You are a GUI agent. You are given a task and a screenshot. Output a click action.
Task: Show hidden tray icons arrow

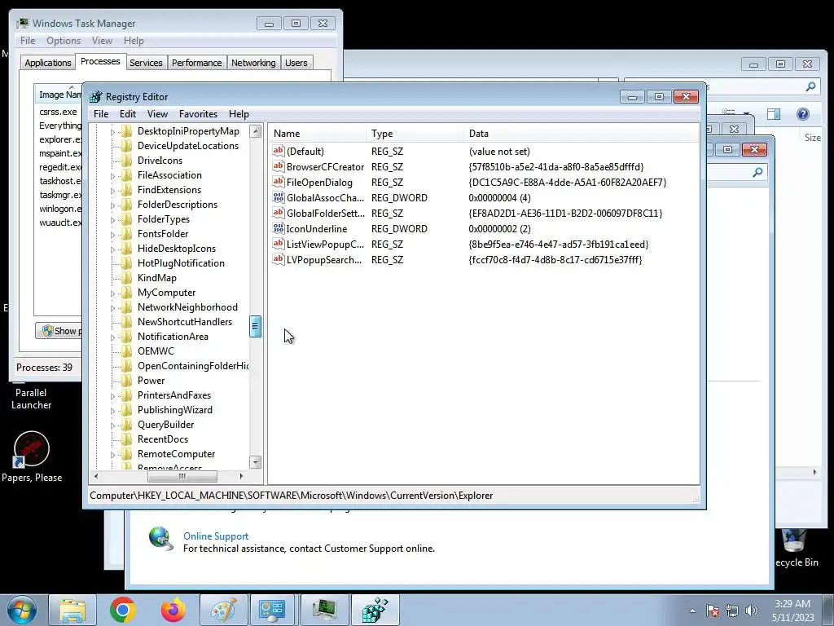point(692,611)
